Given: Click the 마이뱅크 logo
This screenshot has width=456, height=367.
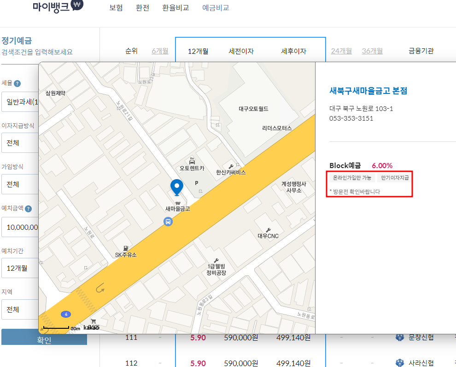Looking at the screenshot, I should pos(58,6).
